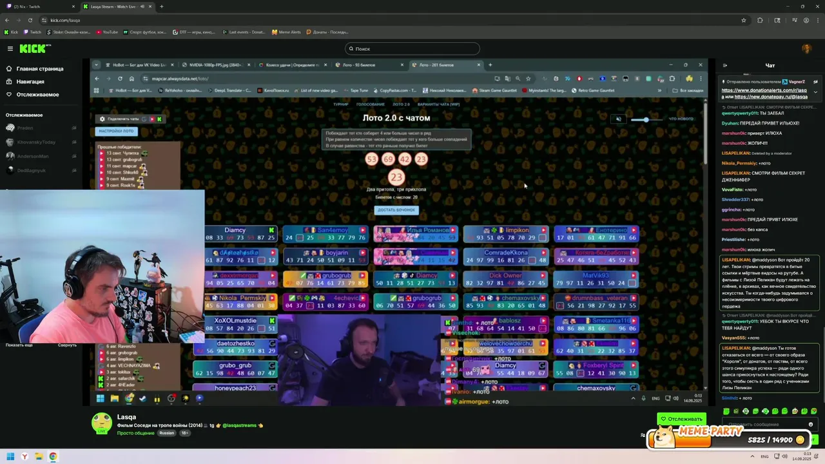Open the streamed browser three-dot menu
The image size is (825, 464).
[701, 79]
